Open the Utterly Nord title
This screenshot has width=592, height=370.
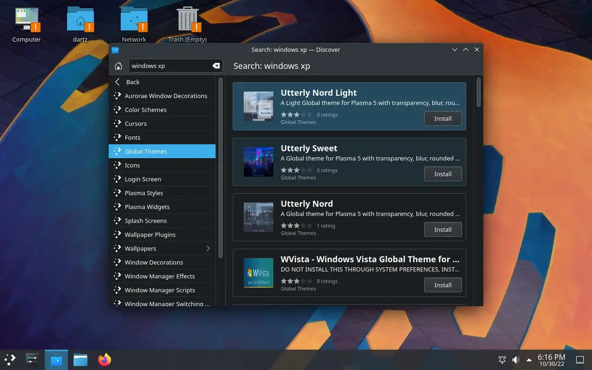pyautogui.click(x=307, y=203)
